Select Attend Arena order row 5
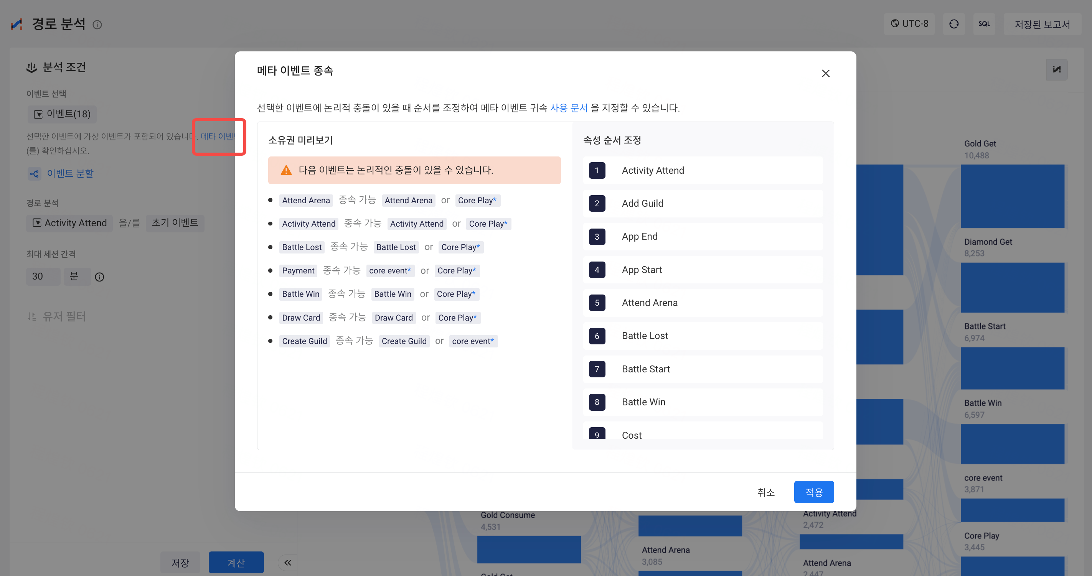 click(x=703, y=303)
